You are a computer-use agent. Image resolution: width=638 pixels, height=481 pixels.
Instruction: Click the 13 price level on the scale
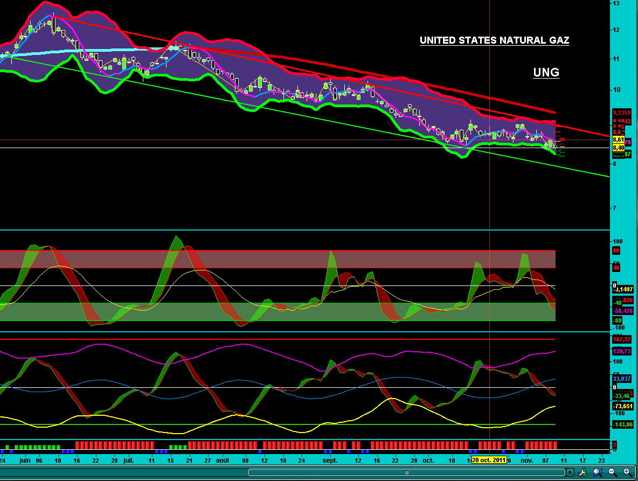pyautogui.click(x=616, y=3)
